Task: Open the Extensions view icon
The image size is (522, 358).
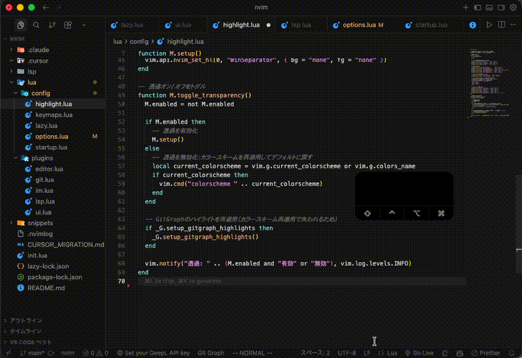Action: (67, 25)
